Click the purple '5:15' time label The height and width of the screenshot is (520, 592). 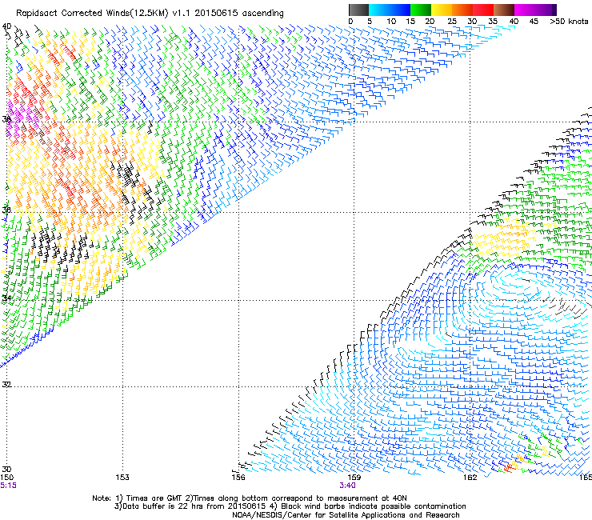point(8,486)
